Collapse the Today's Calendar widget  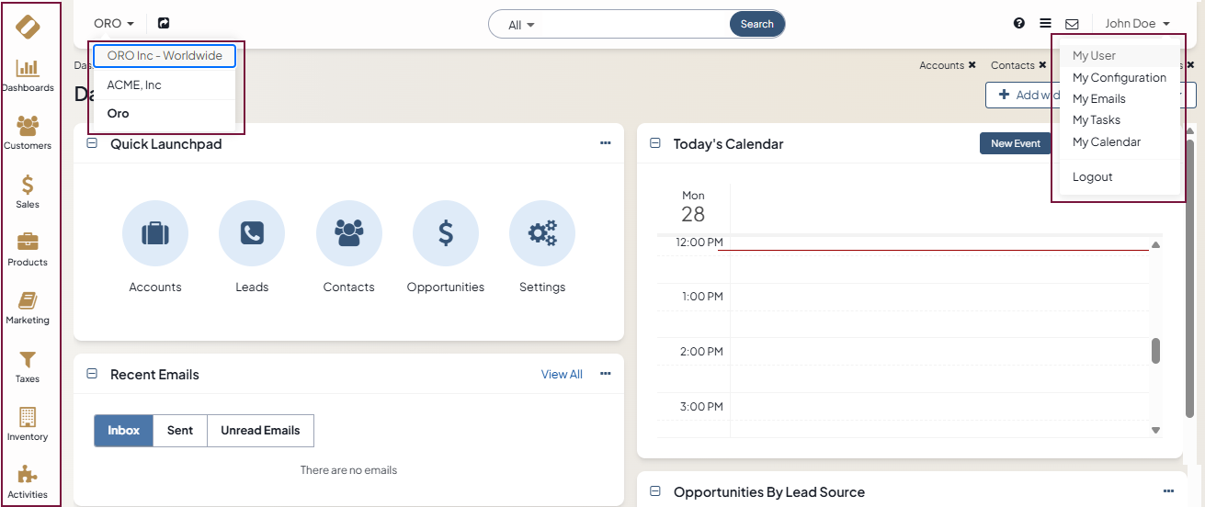point(655,143)
